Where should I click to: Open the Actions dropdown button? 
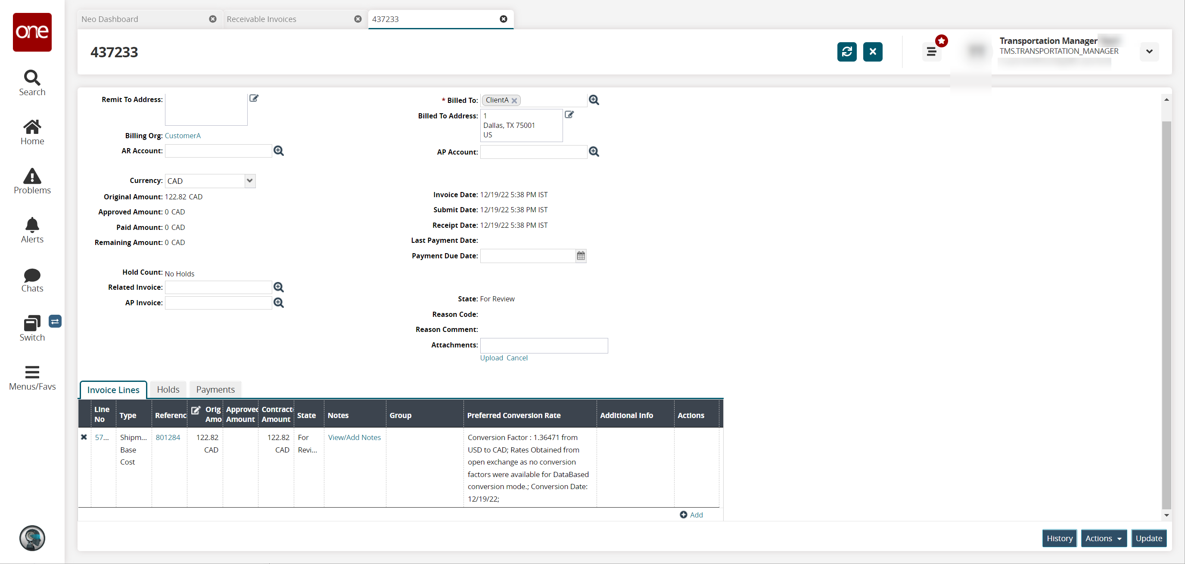1103,538
